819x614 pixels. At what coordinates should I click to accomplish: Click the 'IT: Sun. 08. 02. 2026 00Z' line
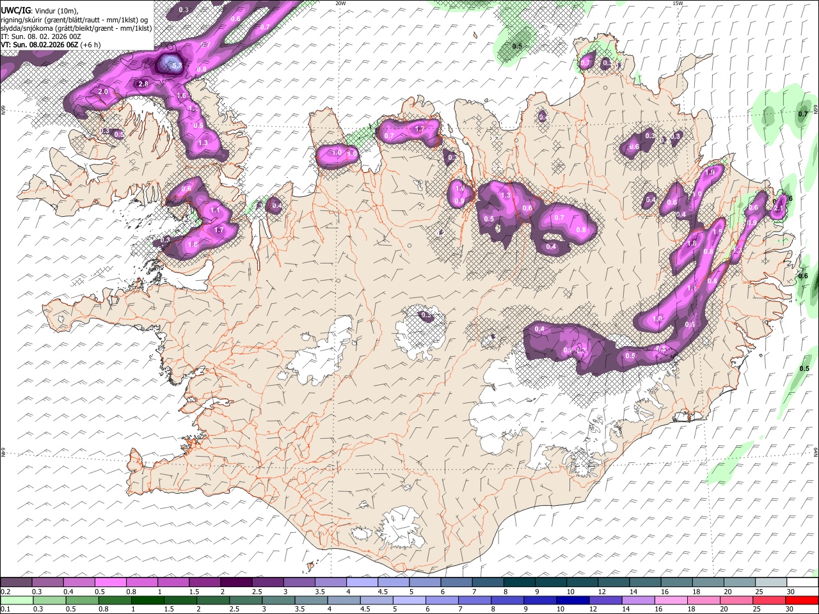(x=41, y=36)
